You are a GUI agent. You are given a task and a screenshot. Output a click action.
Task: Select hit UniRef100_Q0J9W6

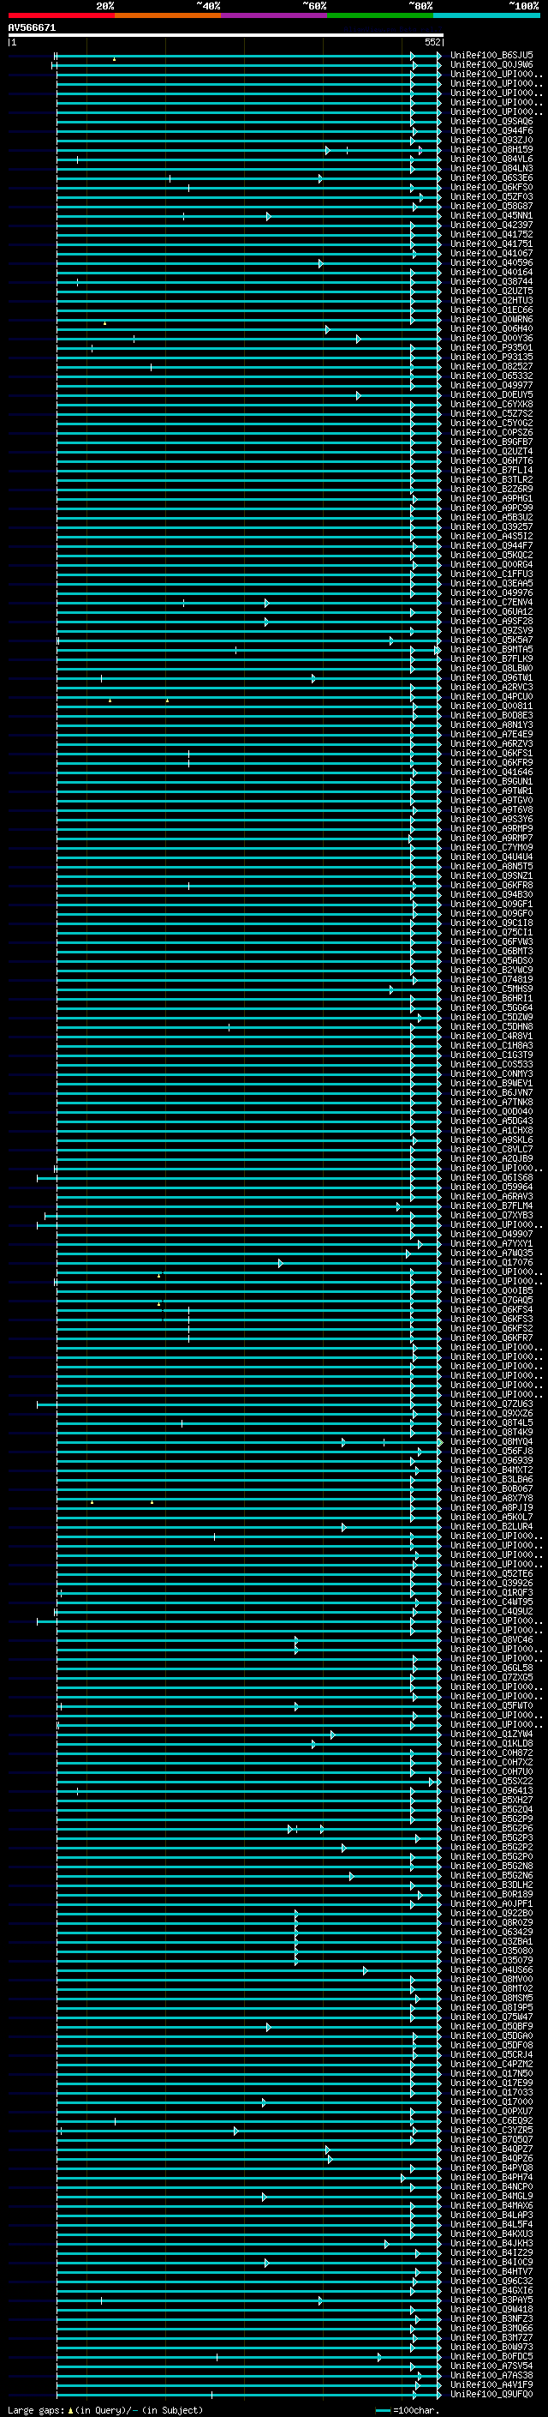(x=491, y=65)
